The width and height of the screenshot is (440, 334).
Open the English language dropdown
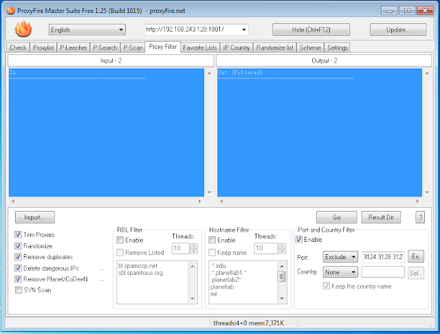coord(87,30)
